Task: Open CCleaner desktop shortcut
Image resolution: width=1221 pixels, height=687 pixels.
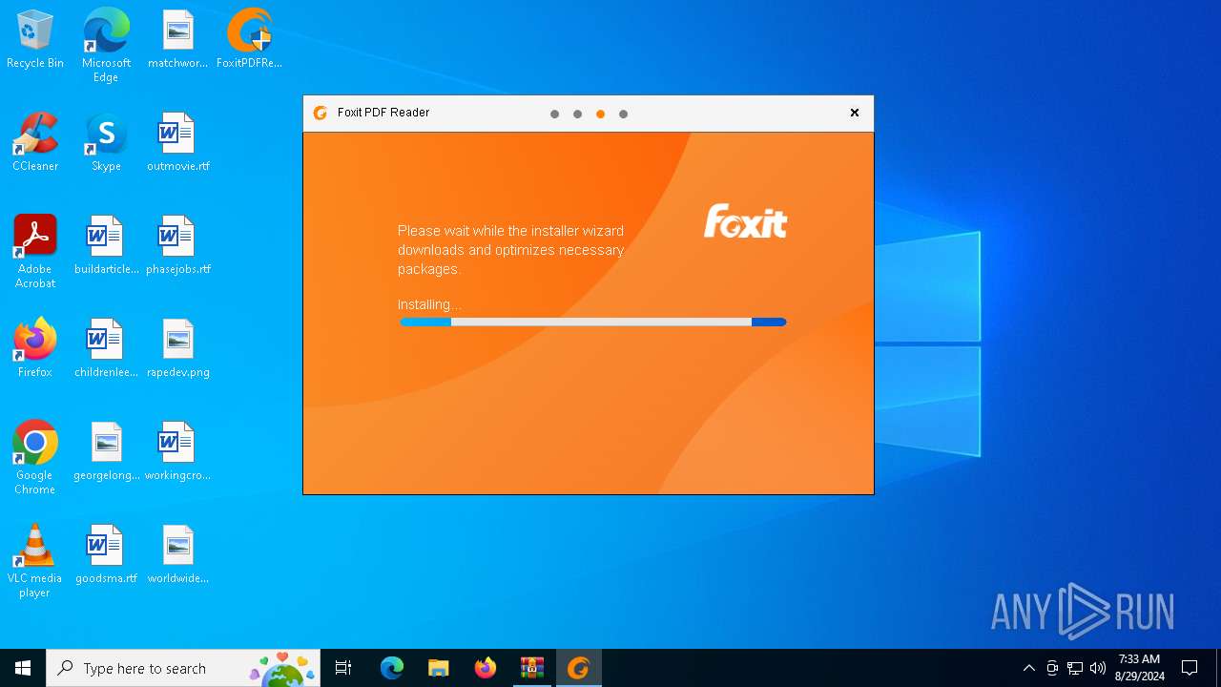Action: coord(35,143)
